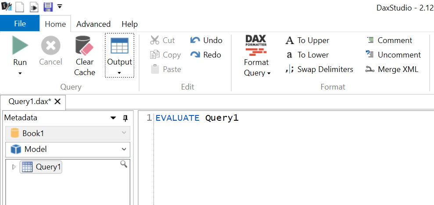Click the Redo arrow icon
The image size is (434, 205).
pyautogui.click(x=195, y=55)
